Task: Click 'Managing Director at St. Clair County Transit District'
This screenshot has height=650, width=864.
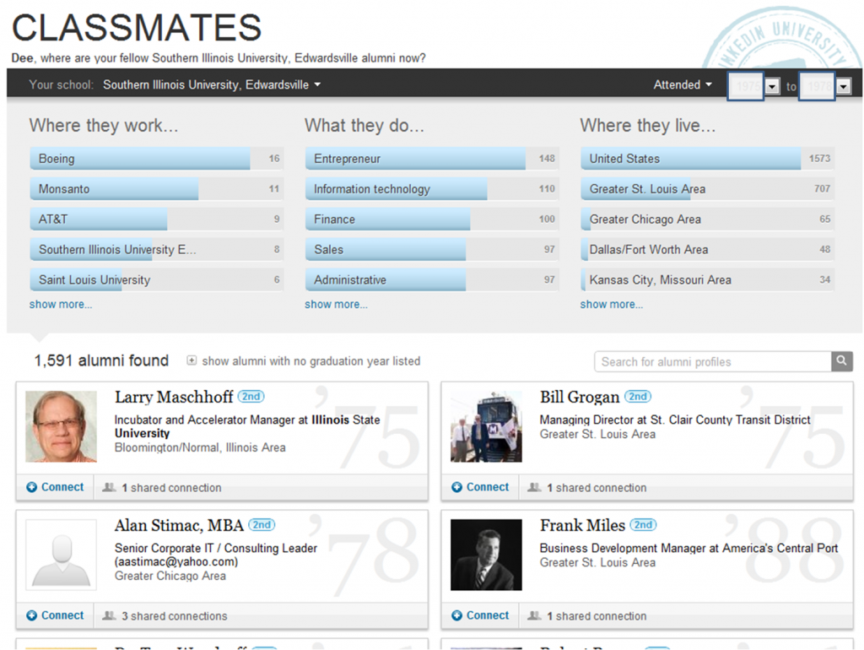Action: coord(675,420)
